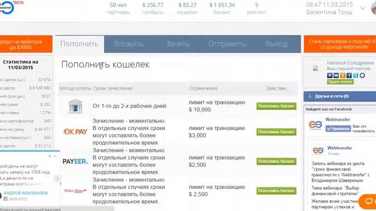
Task: Expand the user account dropdown arrow
Action: tap(363, 8)
